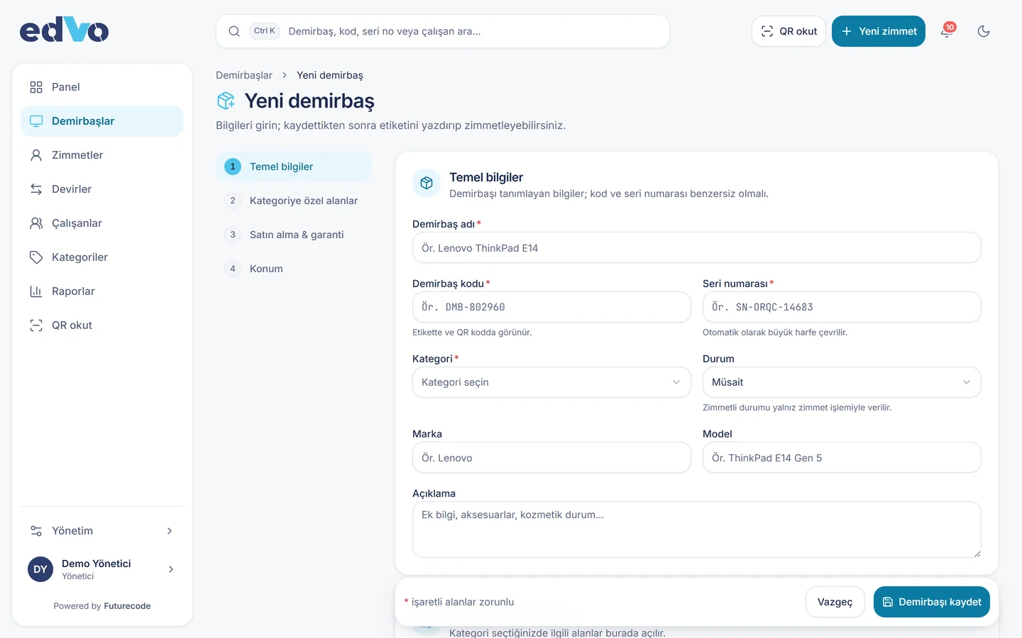Focus the Demirbaş kodu field

point(551,307)
